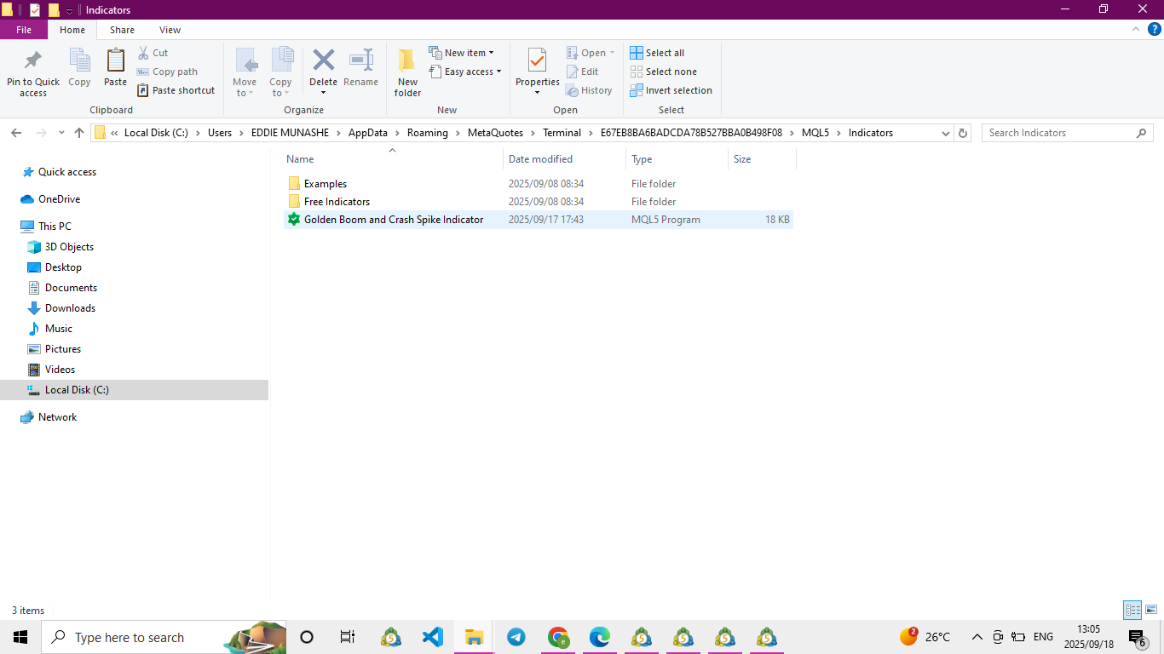Create a New folder from ribbon

[x=407, y=72]
